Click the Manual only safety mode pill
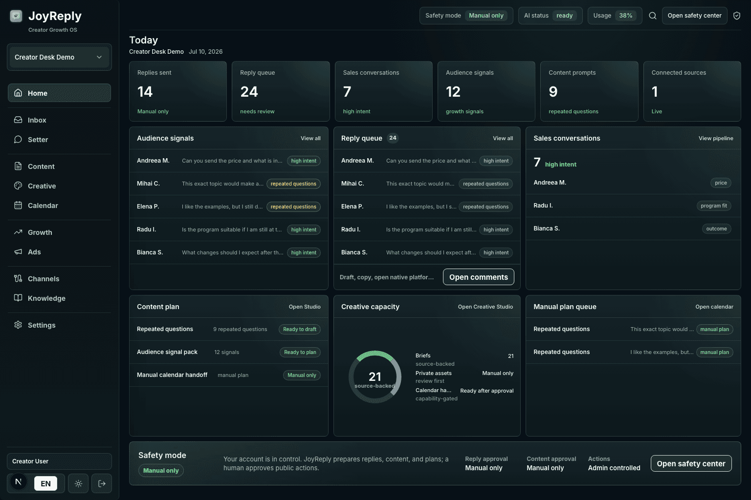This screenshot has width=751, height=500. [x=161, y=471]
